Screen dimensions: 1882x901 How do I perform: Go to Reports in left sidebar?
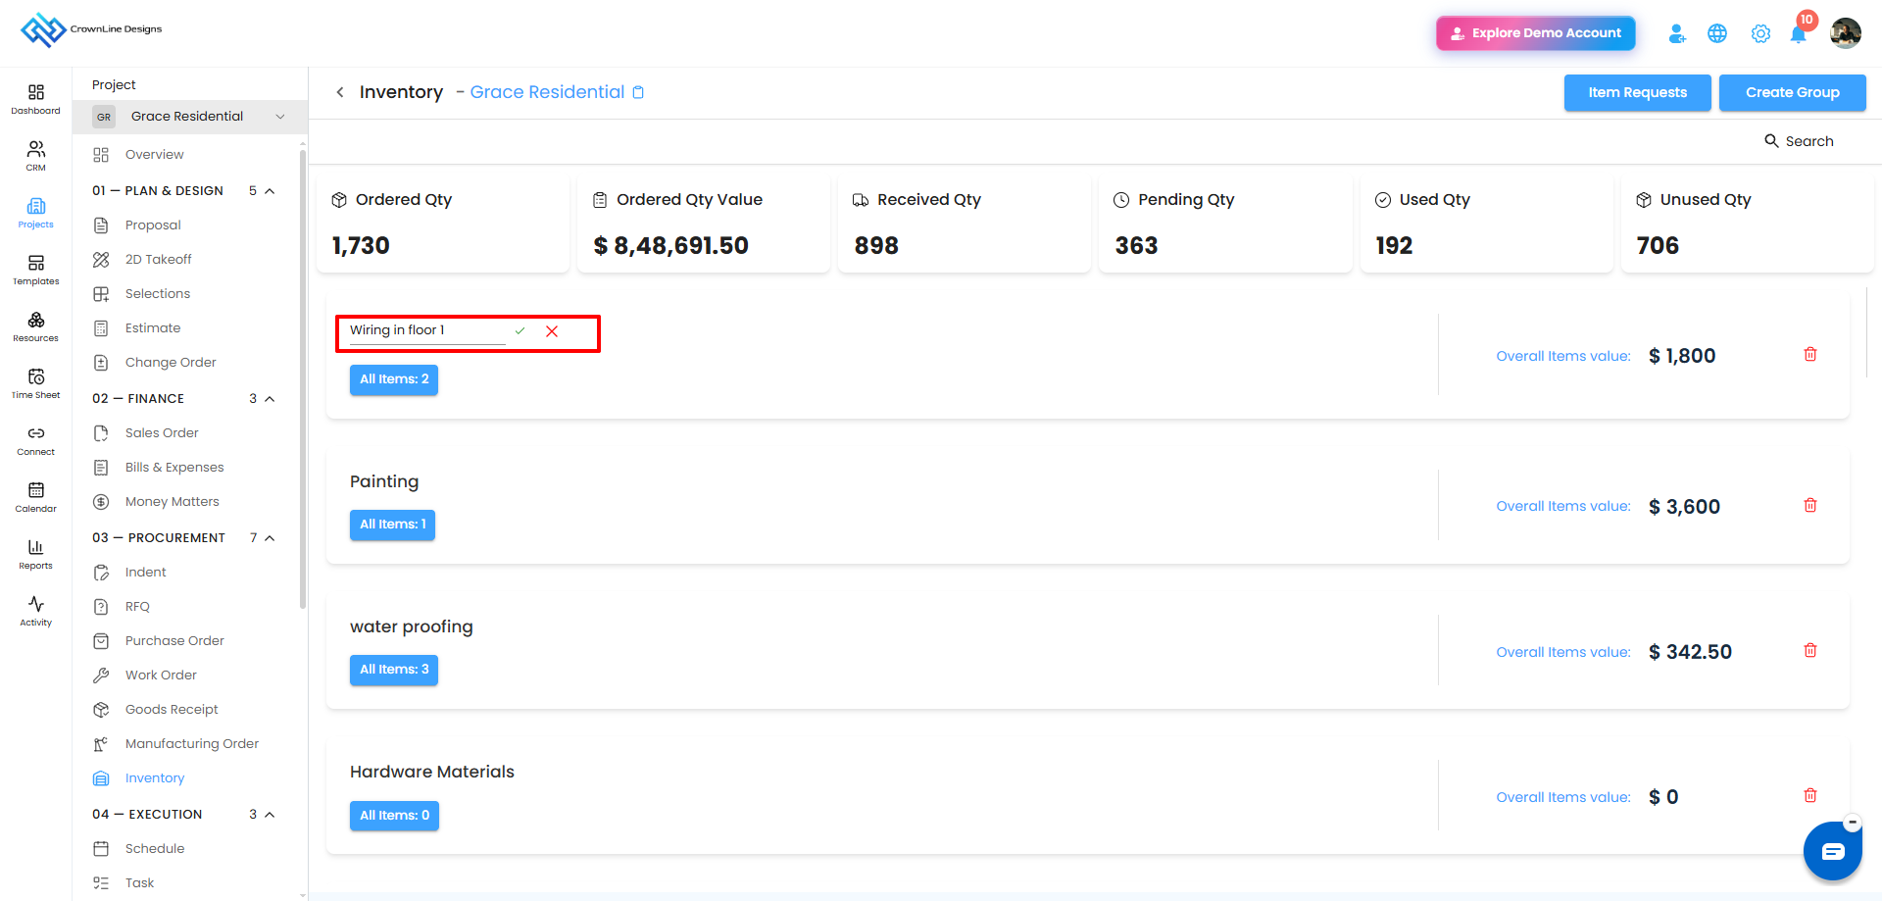tap(36, 554)
